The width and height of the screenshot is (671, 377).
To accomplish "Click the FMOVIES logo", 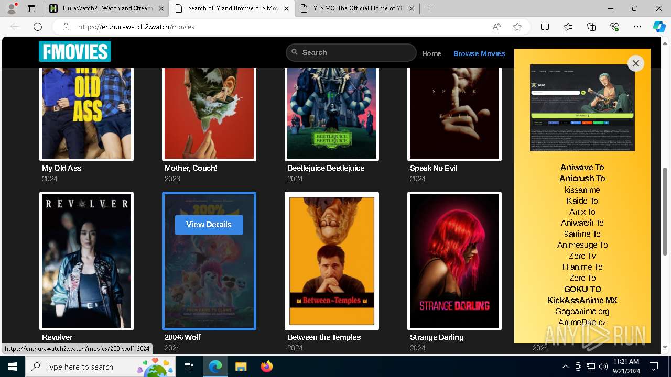I will [74, 52].
